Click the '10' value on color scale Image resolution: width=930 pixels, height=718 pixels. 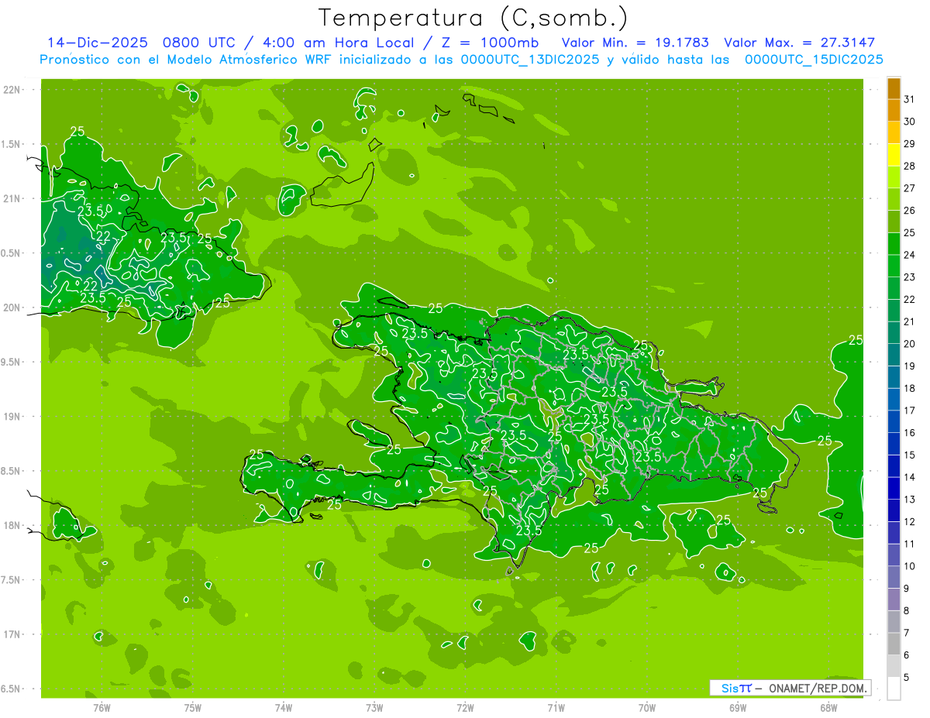tap(909, 566)
